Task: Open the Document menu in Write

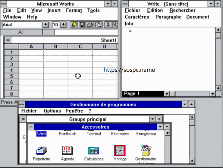Action: [198, 17]
